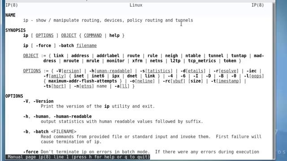Click the 'output statistics with human readable values' line
Viewport: 287px width, 161px height.
pos(122,122)
